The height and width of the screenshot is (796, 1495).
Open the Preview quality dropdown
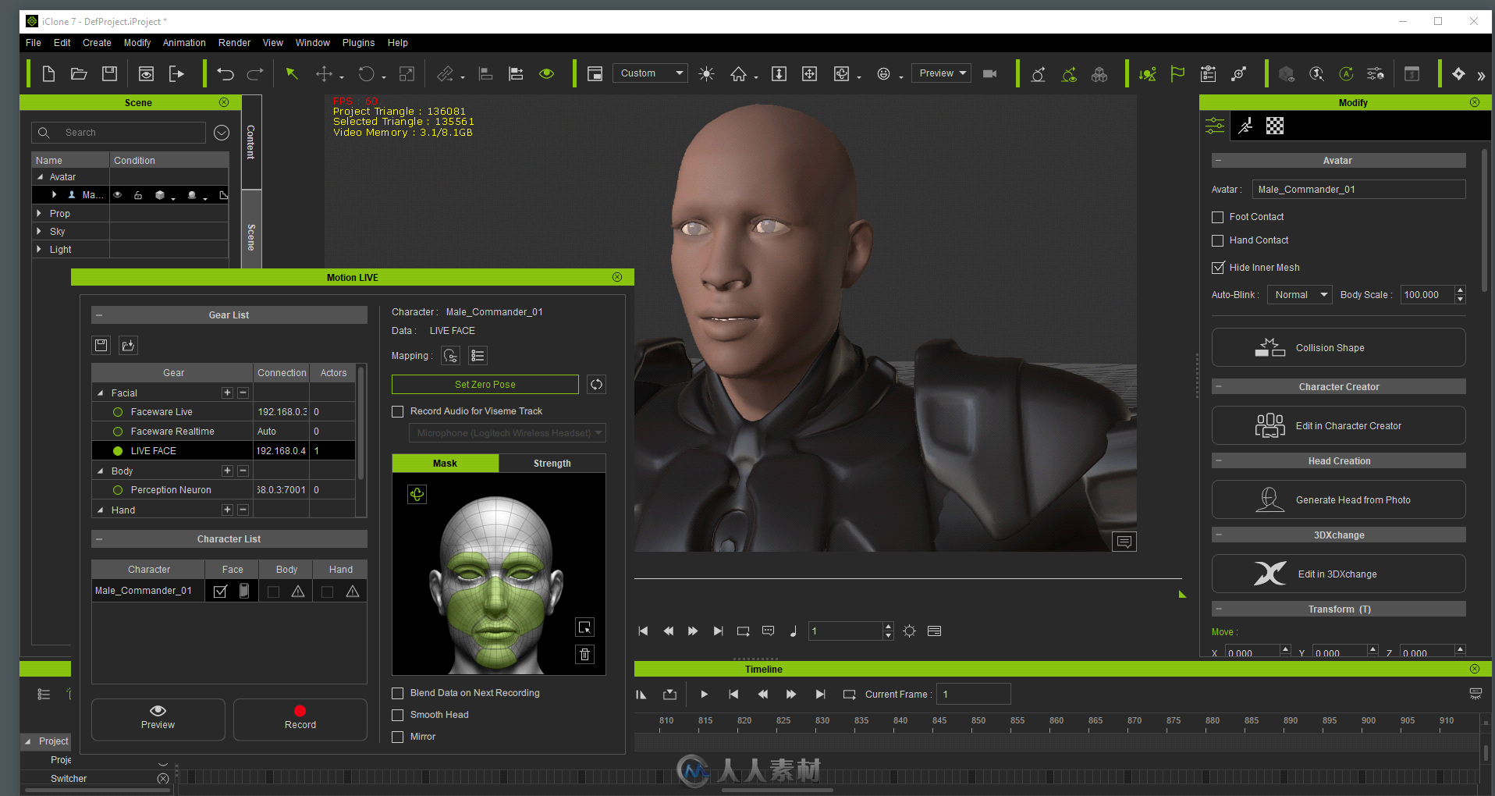pyautogui.click(x=942, y=73)
